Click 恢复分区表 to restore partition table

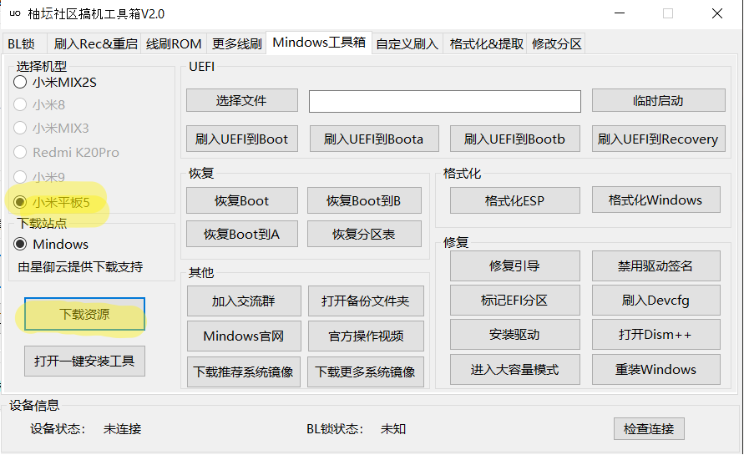click(363, 234)
